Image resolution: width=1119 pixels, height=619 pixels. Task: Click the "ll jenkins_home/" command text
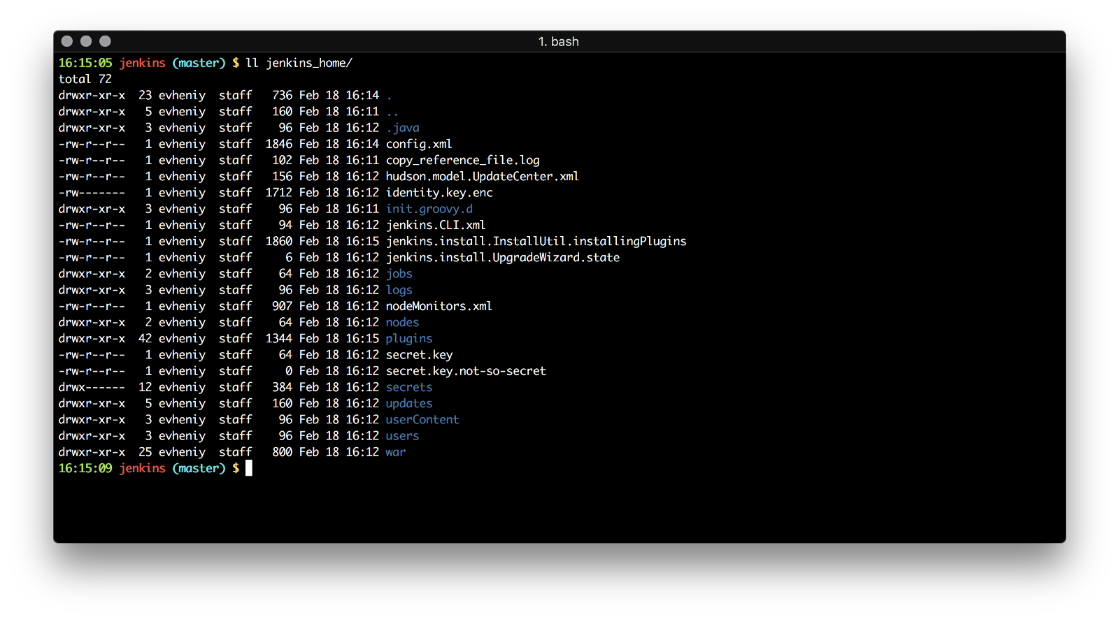pos(299,63)
